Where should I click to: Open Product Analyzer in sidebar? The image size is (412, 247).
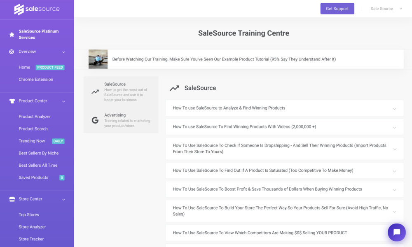35,117
